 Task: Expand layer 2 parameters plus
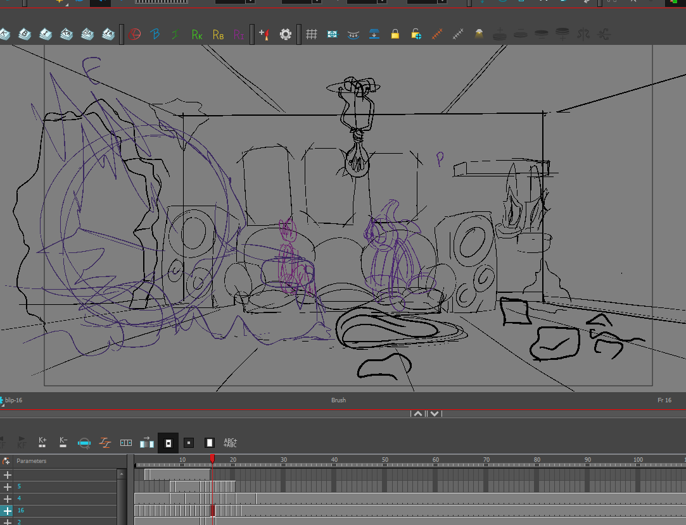pos(8,522)
